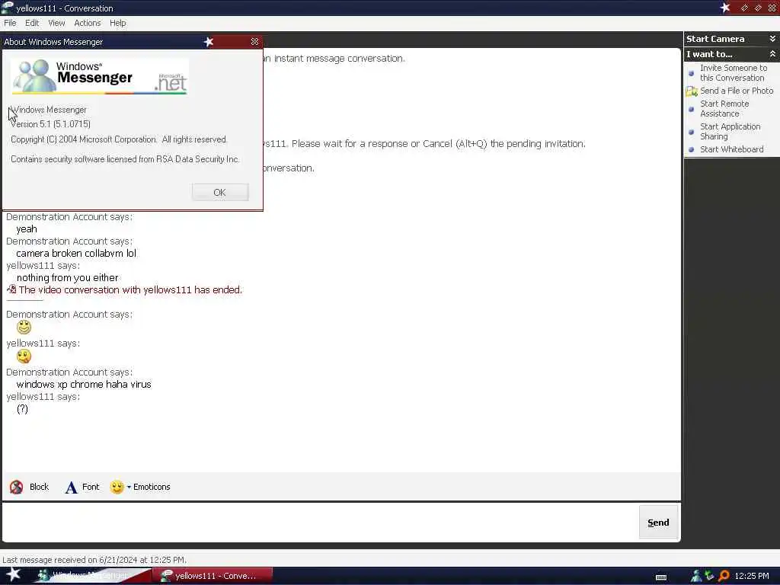Click the 'windows xp chrome haha virus' message
The image size is (780, 585).
pos(84,384)
